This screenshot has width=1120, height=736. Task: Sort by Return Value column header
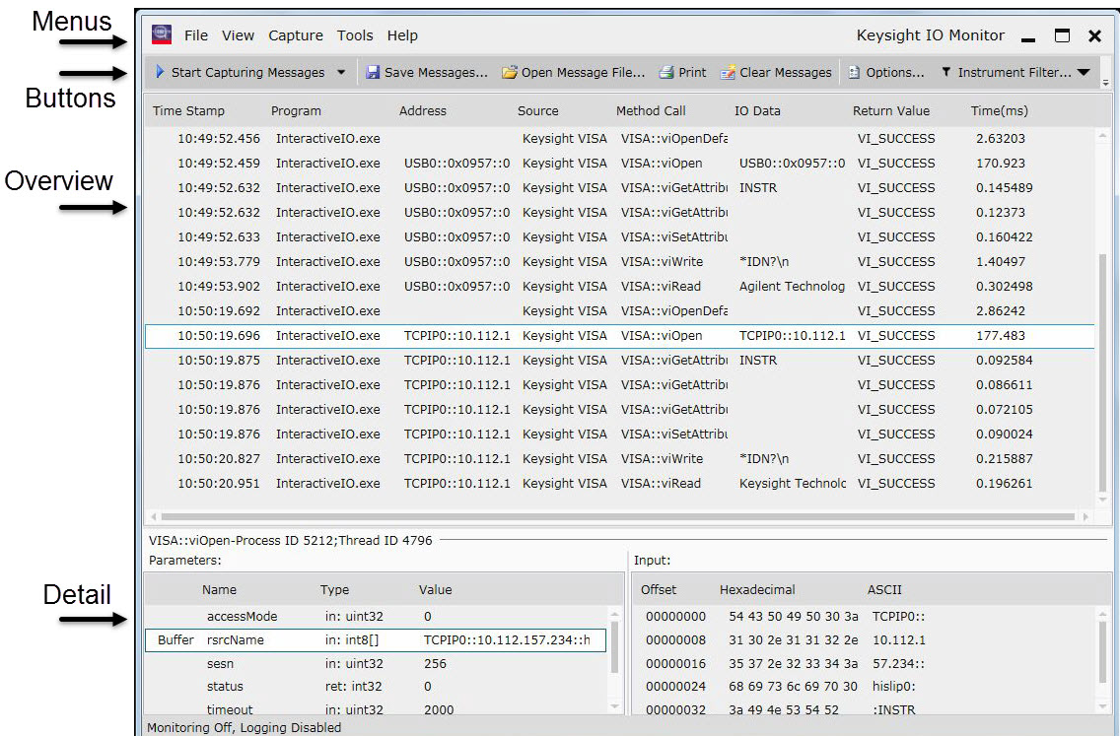(x=891, y=110)
